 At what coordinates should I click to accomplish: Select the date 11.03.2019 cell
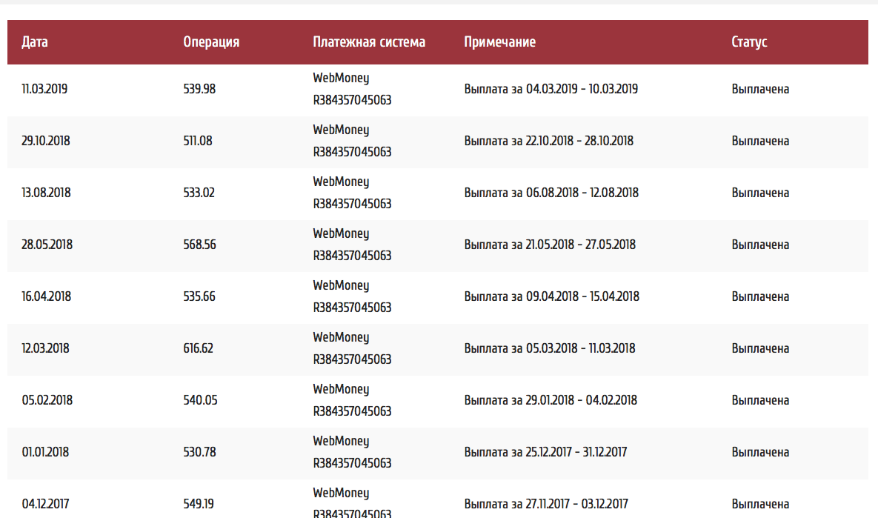click(44, 89)
